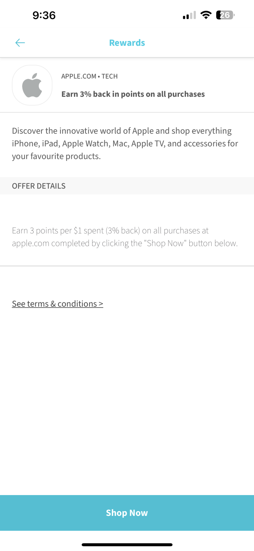The width and height of the screenshot is (254, 551).
Task: Tap the 9:36 clock in the status bar
Action: pos(44,15)
